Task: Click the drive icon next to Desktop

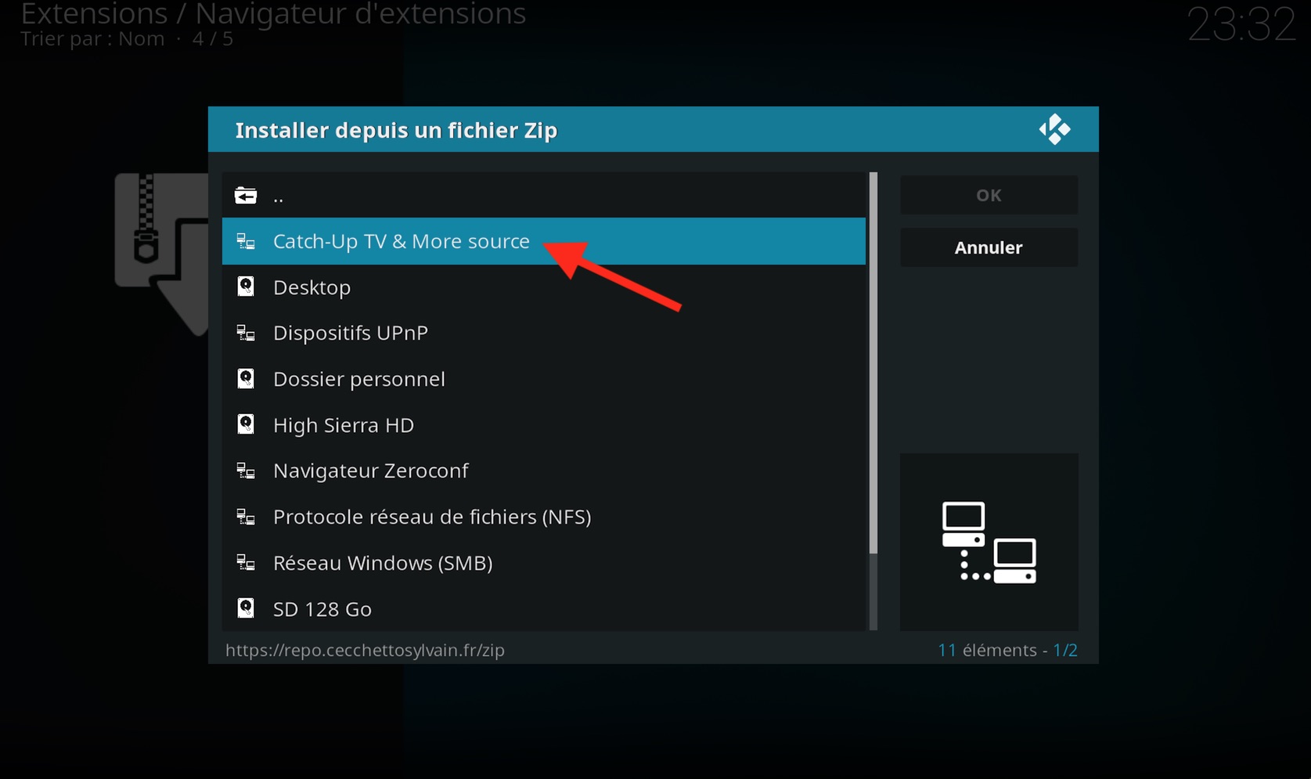Action: coord(246,287)
